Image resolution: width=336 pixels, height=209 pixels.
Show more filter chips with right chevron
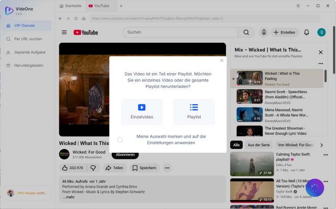tap(321, 145)
